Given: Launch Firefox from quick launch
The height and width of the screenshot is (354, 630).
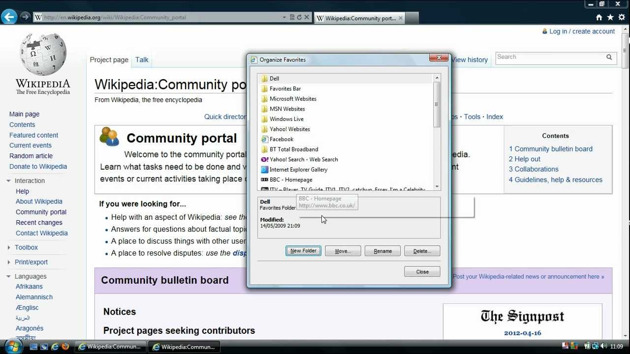Looking at the screenshot, I should pos(65,347).
